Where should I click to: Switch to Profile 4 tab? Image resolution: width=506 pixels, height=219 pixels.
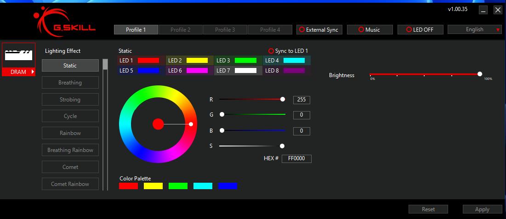270,30
